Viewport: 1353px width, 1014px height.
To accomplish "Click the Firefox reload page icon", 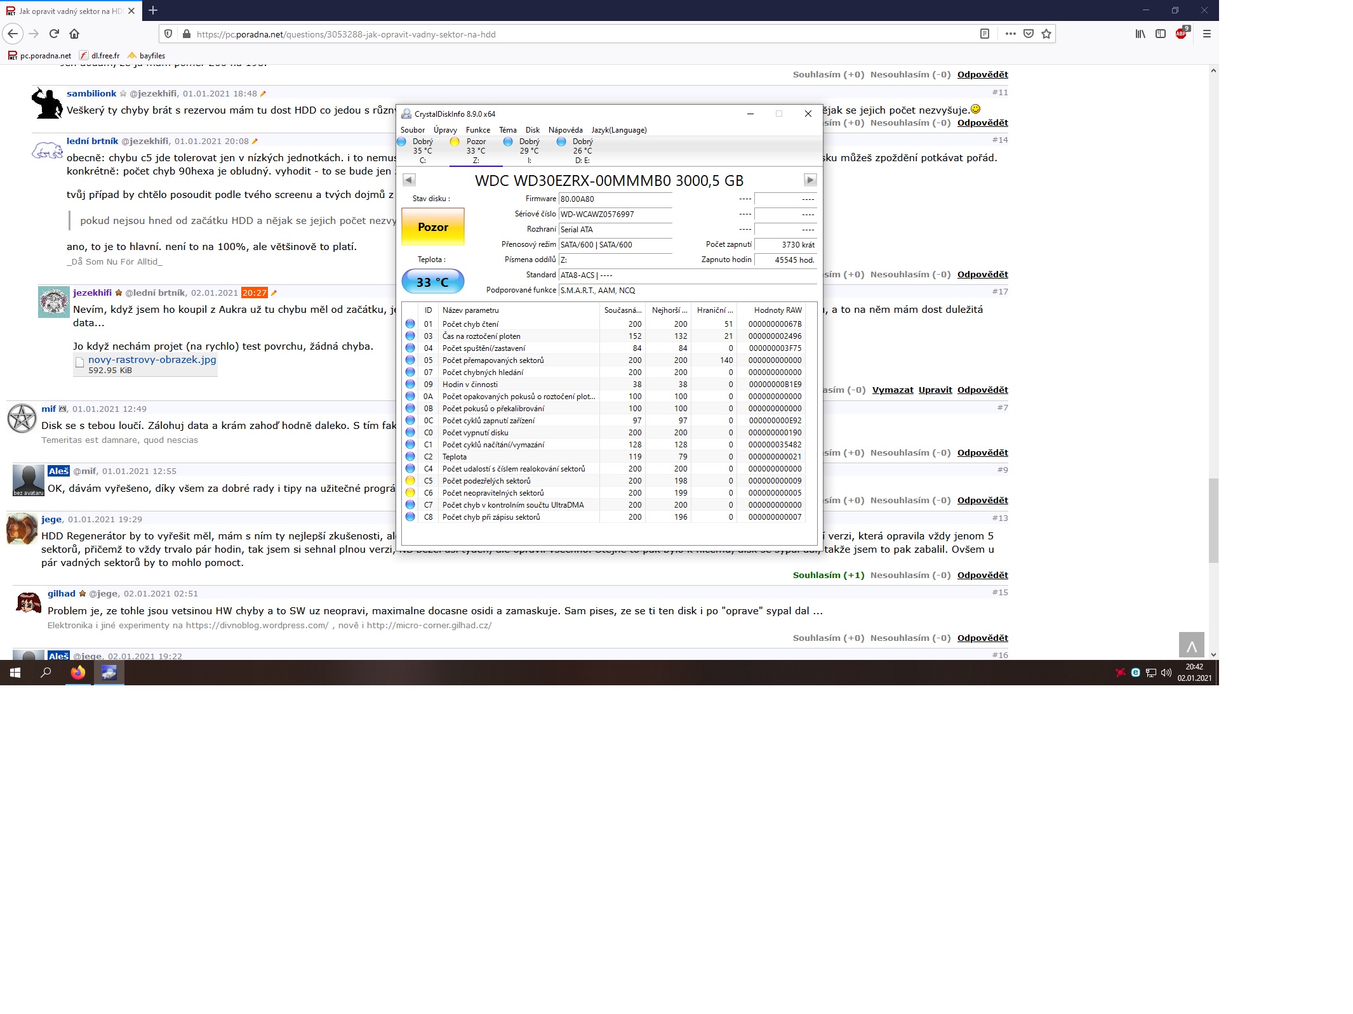I will pos(54,34).
